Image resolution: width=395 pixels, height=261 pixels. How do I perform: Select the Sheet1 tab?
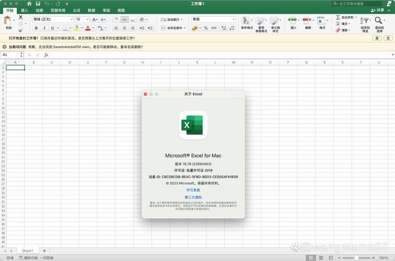tap(28, 251)
